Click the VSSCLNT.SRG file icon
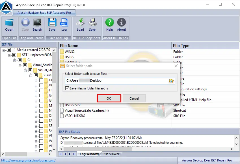This screenshot has height=164, width=240. (62, 116)
